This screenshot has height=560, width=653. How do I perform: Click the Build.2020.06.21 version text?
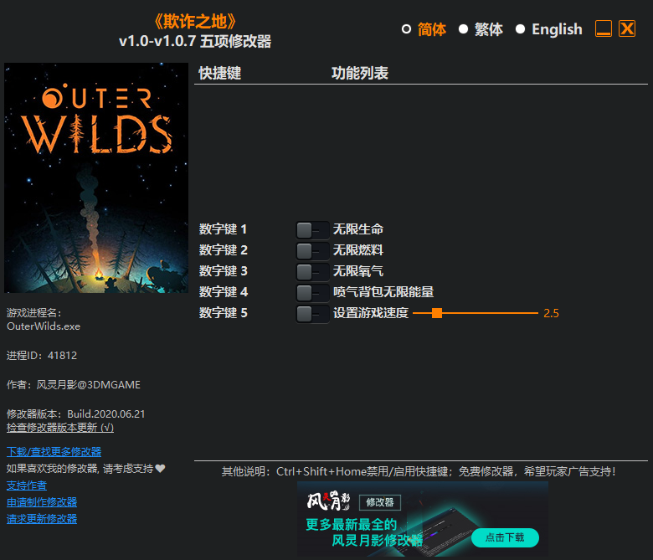pyautogui.click(x=106, y=414)
